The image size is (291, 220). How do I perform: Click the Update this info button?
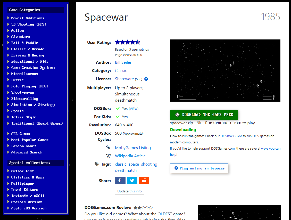pos(129,191)
